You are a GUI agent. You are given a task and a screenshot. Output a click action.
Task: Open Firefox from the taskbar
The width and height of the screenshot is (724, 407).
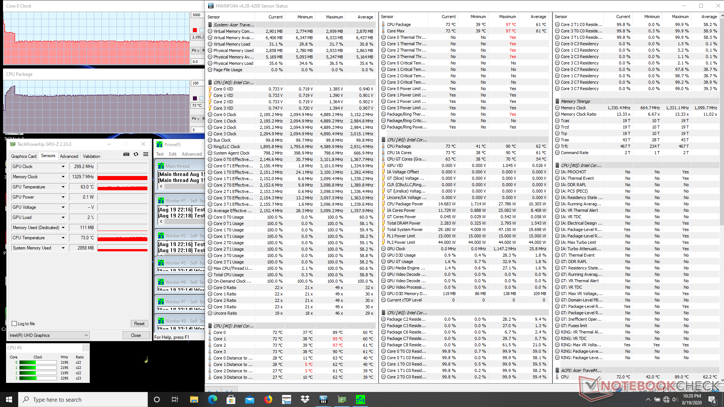(x=268, y=399)
